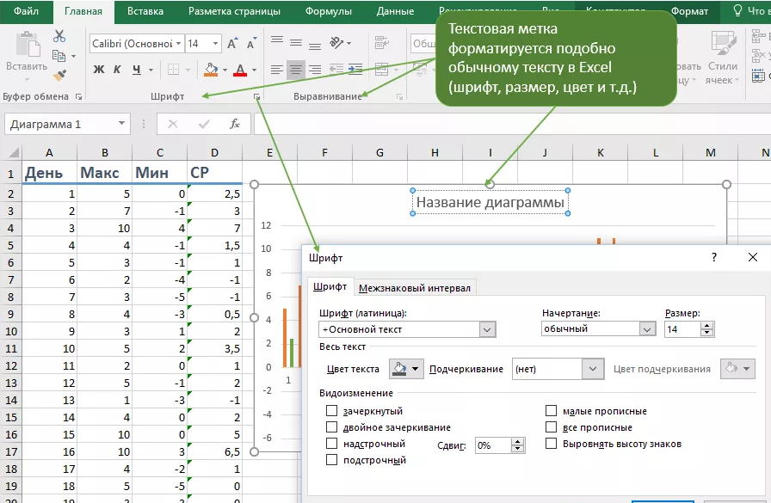Check the надстрочный checkbox
The height and width of the screenshot is (503, 771).
point(332,444)
